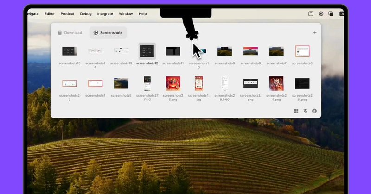Open the Help menu
This screenshot has height=194, width=371.
[143, 14]
